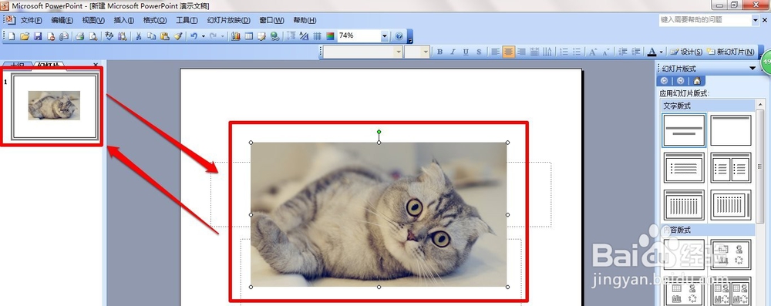
Task: Copy the selected picture
Action: [x=151, y=36]
